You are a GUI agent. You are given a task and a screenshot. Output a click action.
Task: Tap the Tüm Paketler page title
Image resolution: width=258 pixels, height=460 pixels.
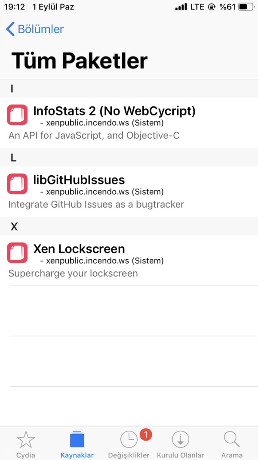[80, 61]
